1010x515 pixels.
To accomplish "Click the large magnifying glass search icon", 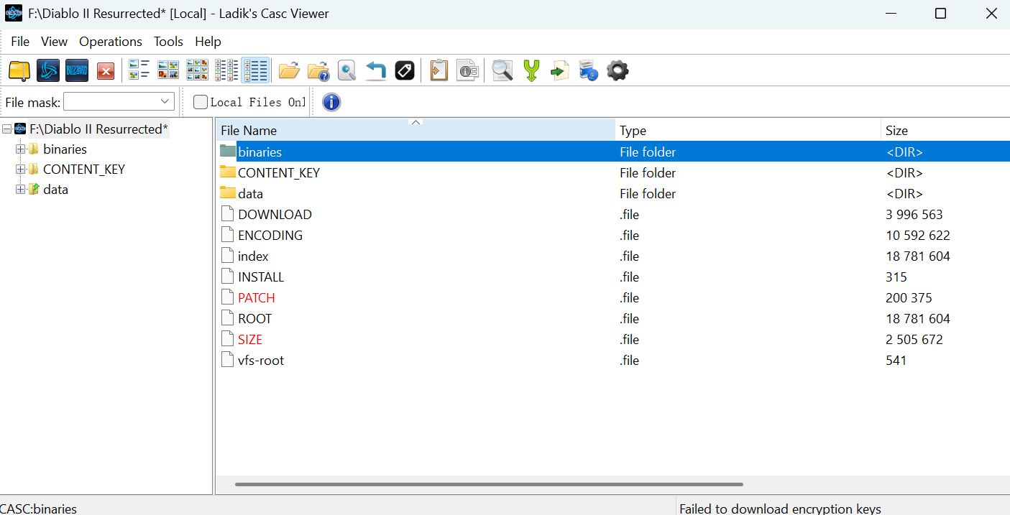I will click(x=502, y=70).
